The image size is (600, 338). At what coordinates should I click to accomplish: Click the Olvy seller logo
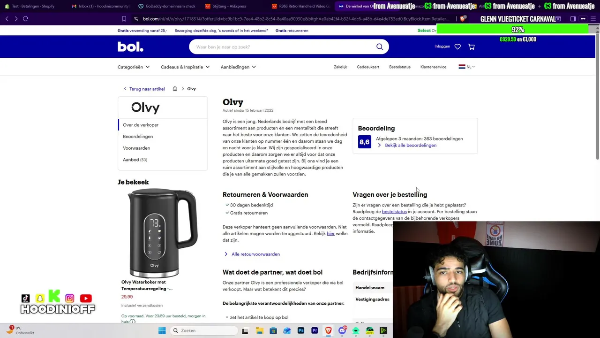(x=145, y=108)
